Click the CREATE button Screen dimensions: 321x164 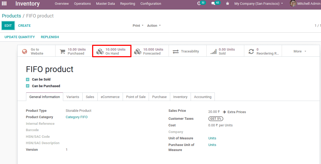pos(24,26)
